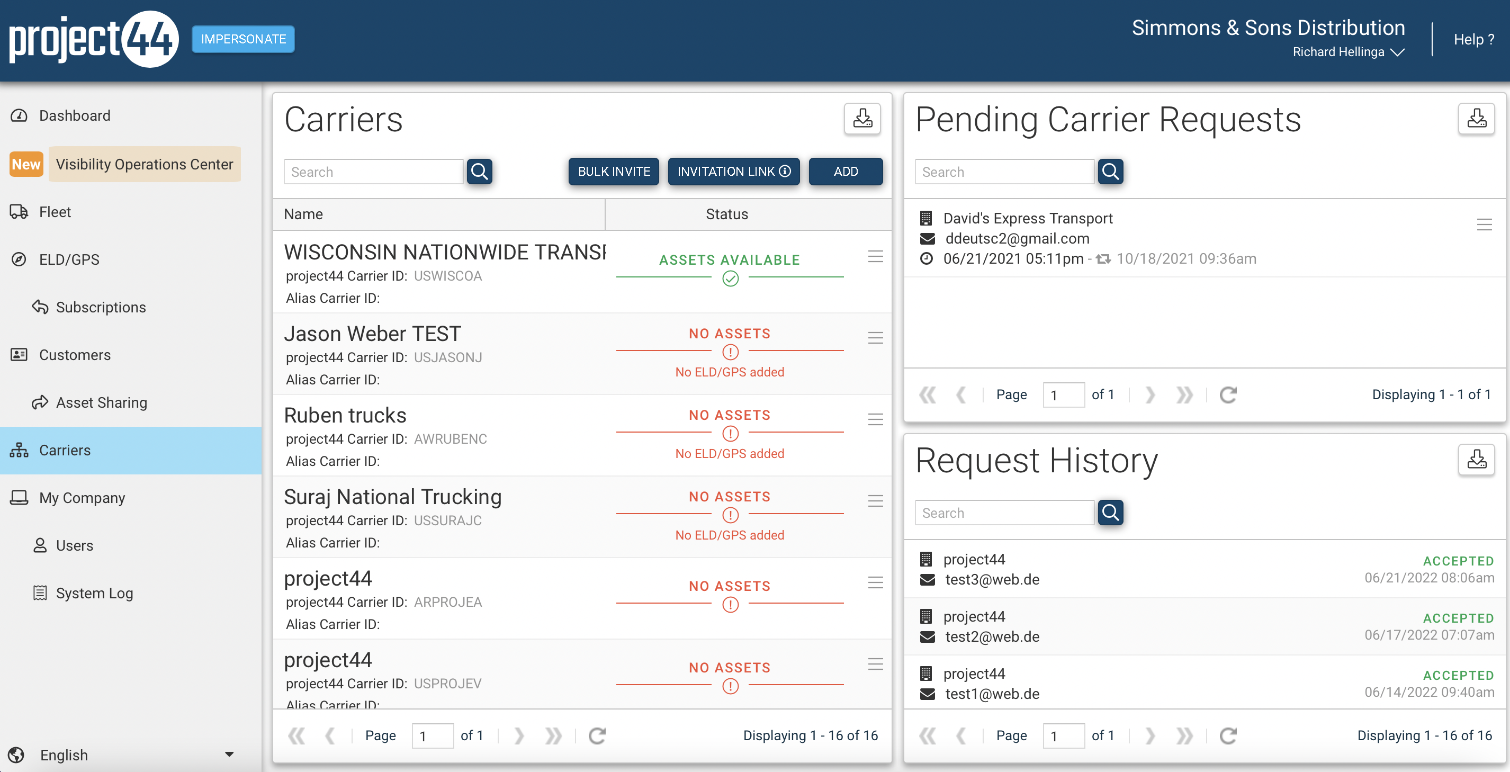Run the Carriers search magnifier
This screenshot has width=1510, height=772.
480,172
